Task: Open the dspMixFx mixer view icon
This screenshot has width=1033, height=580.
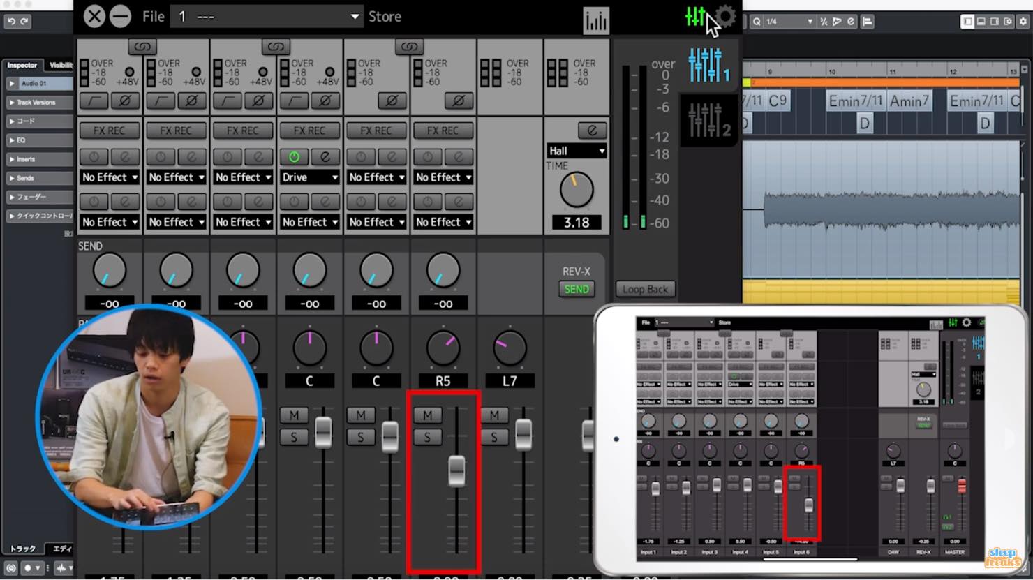Action: click(695, 17)
